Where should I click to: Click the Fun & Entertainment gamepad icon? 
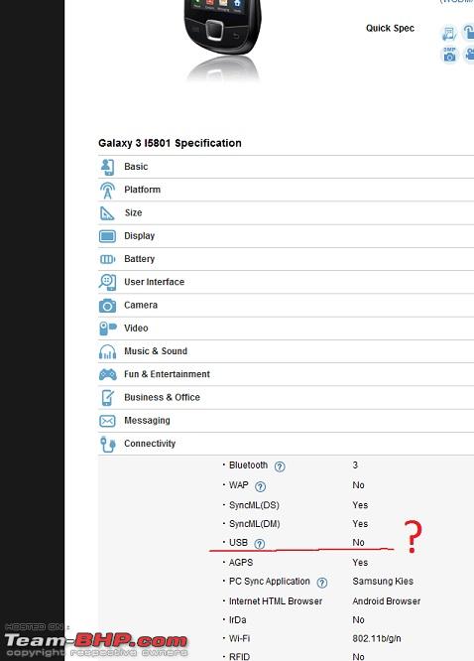[107, 374]
